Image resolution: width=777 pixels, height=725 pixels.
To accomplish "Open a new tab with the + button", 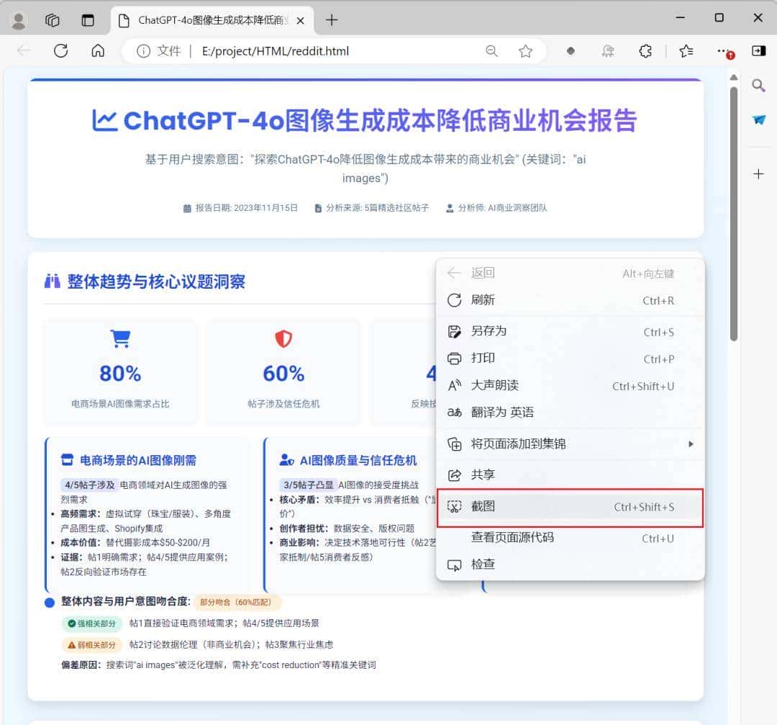I will tap(331, 19).
